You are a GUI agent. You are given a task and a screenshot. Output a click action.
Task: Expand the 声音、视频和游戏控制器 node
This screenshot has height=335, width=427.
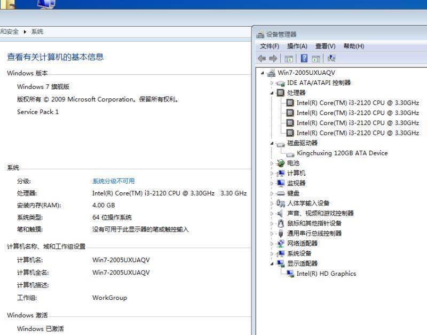click(272, 213)
